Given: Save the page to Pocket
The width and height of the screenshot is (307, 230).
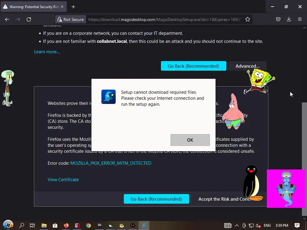Looking at the screenshot, I should pos(278,19).
